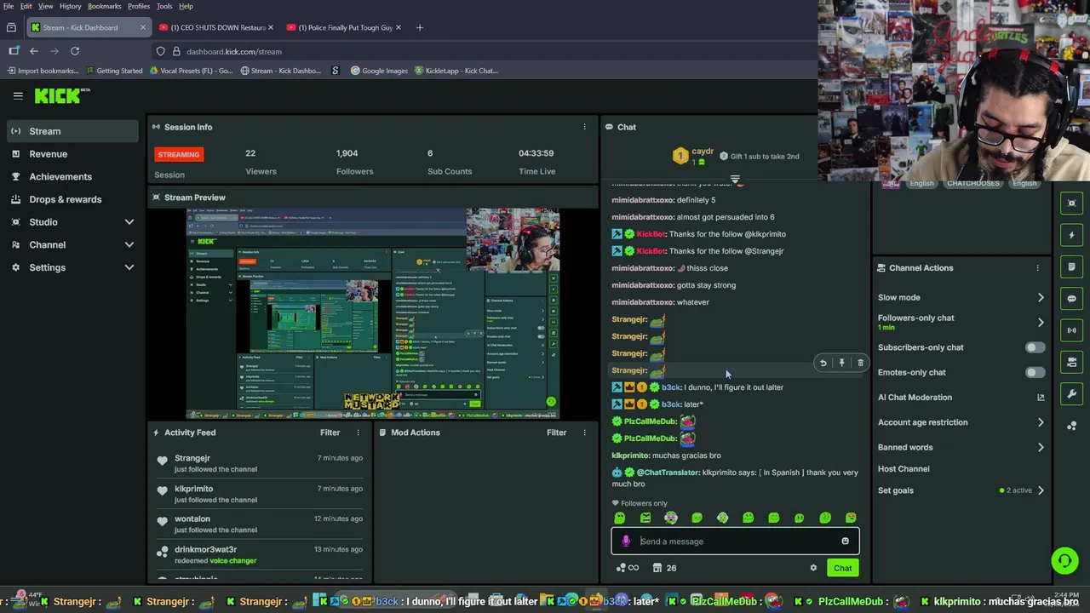Screen dimensions: 1090x613
Task: Click inside the Send a message field
Action: 735,541
